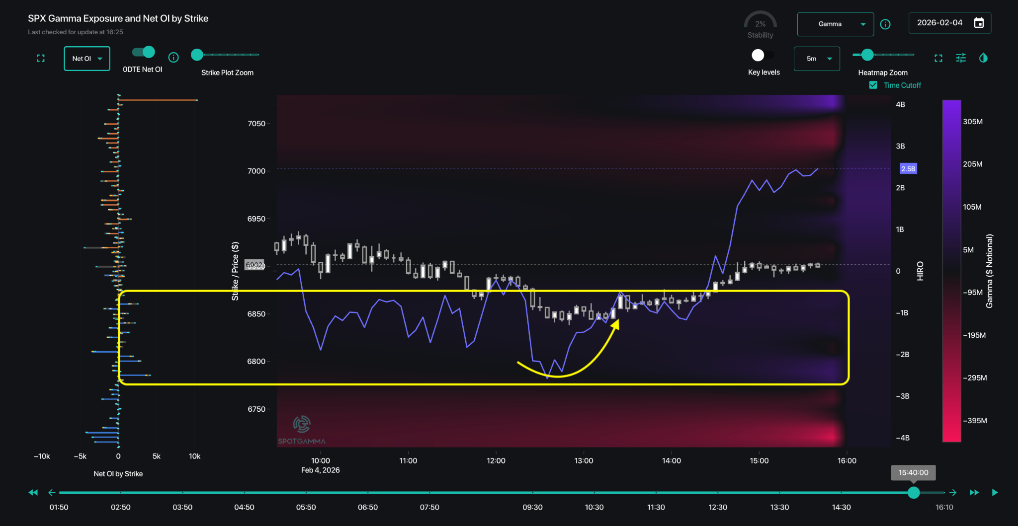
Task: Select the HIRO axis label
Action: (x=920, y=270)
